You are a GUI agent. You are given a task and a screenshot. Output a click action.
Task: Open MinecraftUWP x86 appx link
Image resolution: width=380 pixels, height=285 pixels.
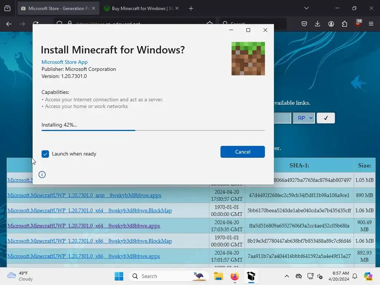pyautogui.click(x=84, y=256)
